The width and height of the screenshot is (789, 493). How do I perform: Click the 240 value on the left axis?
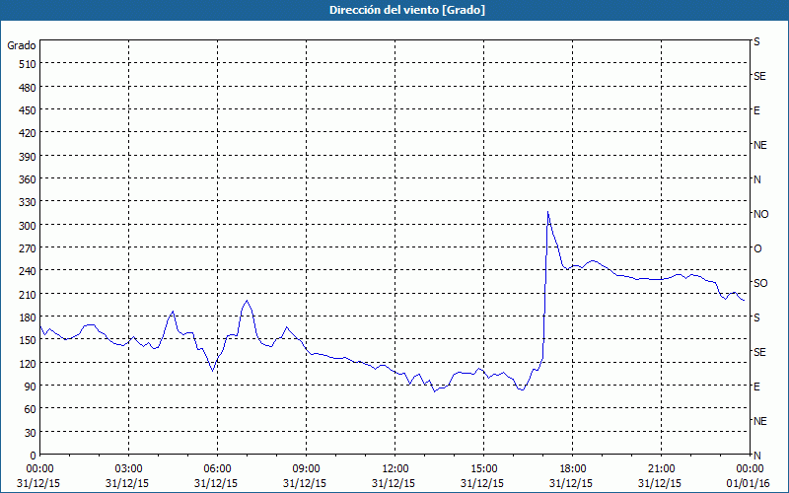coord(28,271)
